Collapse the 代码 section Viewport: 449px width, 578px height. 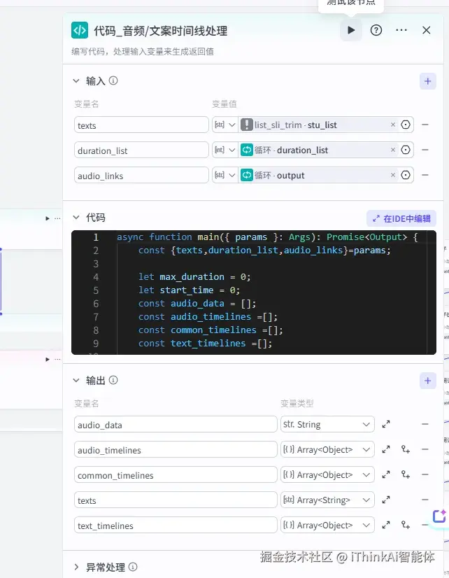click(76, 218)
